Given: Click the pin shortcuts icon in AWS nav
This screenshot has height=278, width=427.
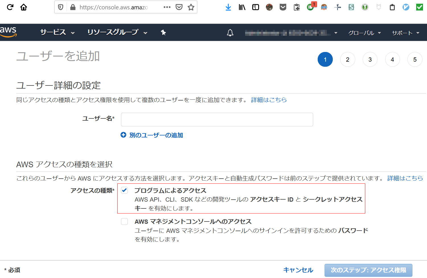Looking at the screenshot, I should (x=163, y=33).
